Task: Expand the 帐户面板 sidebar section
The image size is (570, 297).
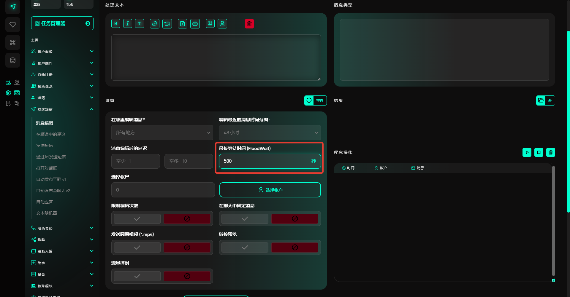Action: (62, 52)
